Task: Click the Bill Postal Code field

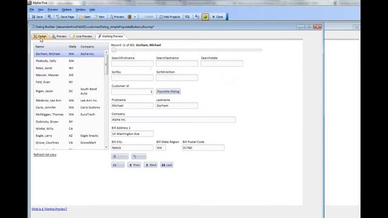Action: (x=203, y=148)
